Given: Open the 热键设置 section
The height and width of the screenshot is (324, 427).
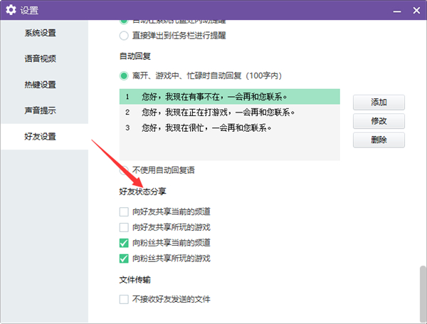Looking at the screenshot, I should (x=40, y=85).
